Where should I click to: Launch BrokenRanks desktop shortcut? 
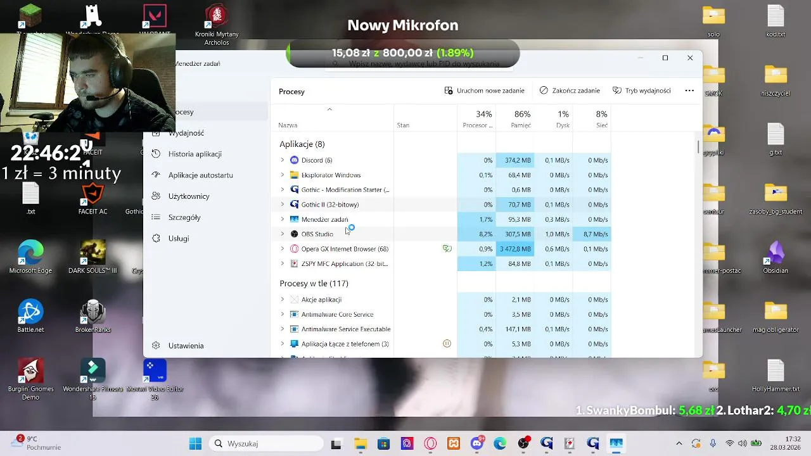point(93,315)
